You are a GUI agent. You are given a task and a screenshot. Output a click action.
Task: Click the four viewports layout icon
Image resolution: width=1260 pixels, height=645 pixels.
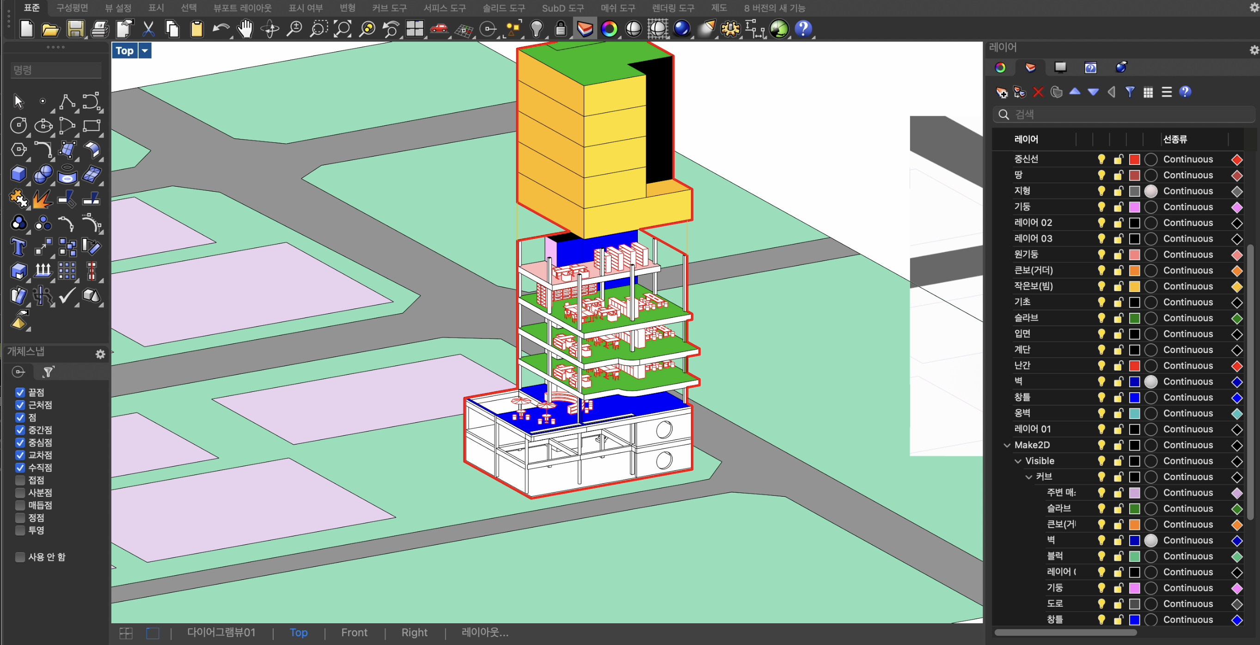[415, 29]
